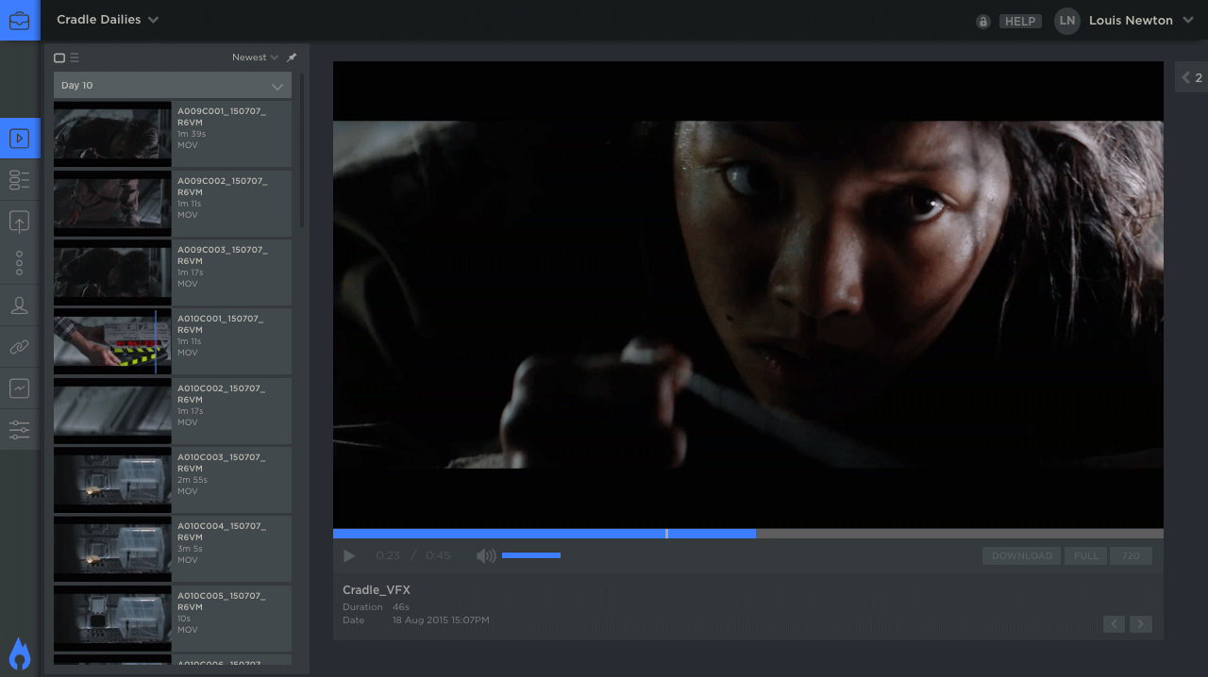Screen dimensions: 1208x677
Task: Open the checklist view in sidebar
Action: tap(19, 180)
